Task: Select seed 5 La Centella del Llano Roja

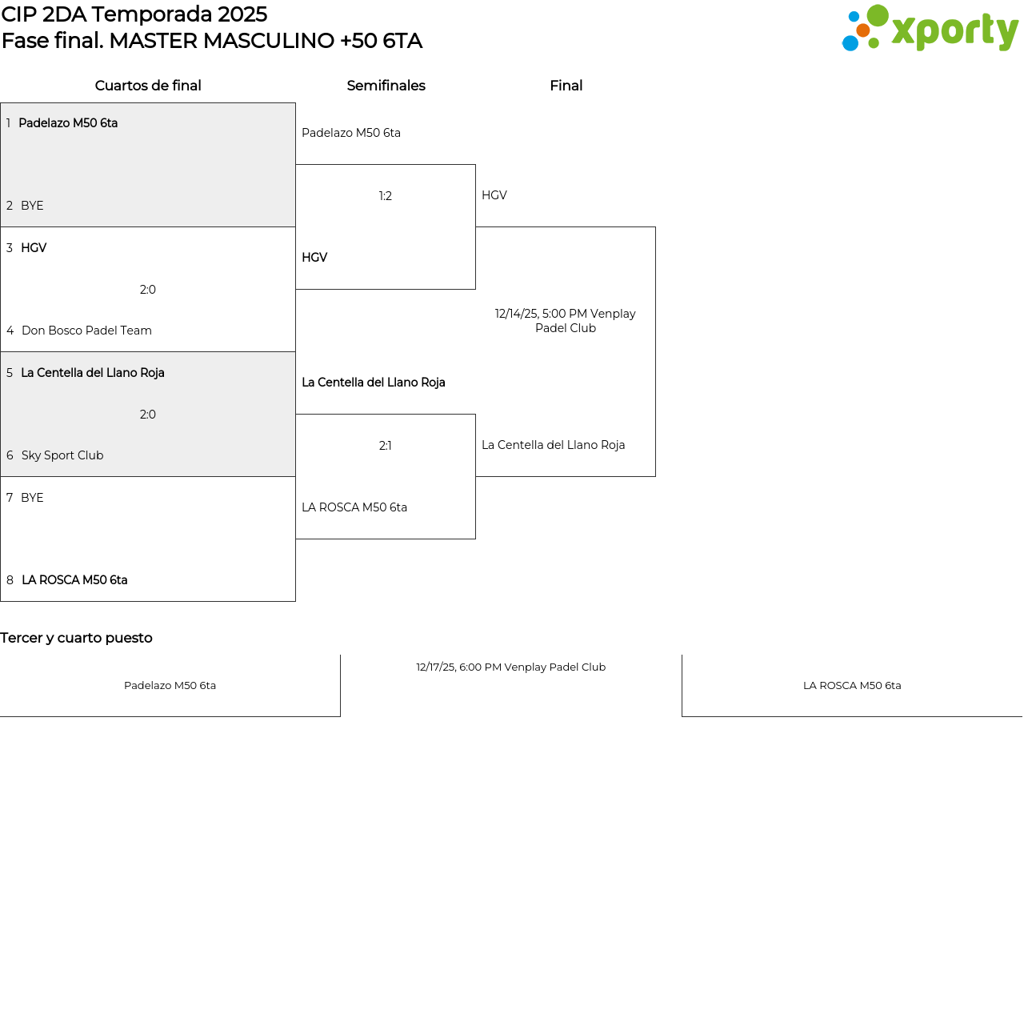Action: (x=93, y=373)
